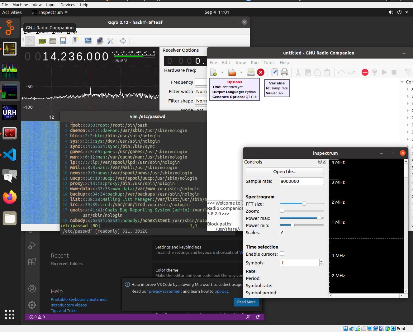
Task: Open the Filter shape dropdown in Gqrx
Action: 201,101
